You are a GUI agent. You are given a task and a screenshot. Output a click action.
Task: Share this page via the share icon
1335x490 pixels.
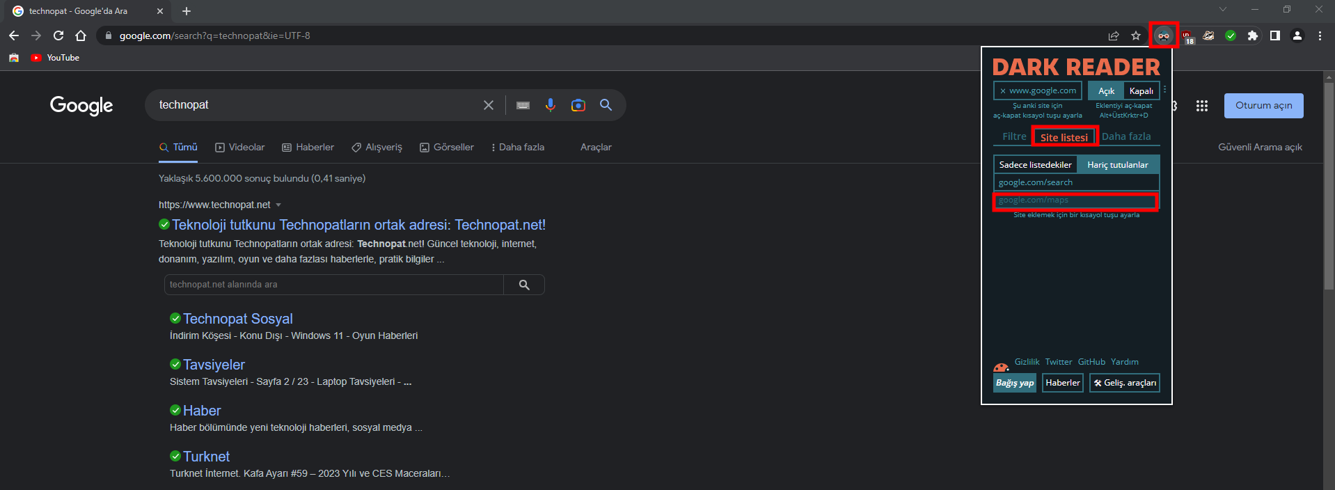(1114, 35)
